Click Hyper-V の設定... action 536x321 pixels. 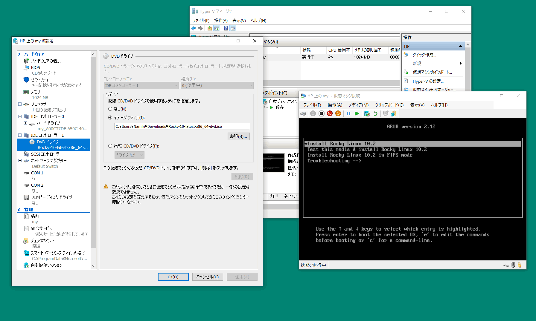pyautogui.click(x=428, y=81)
